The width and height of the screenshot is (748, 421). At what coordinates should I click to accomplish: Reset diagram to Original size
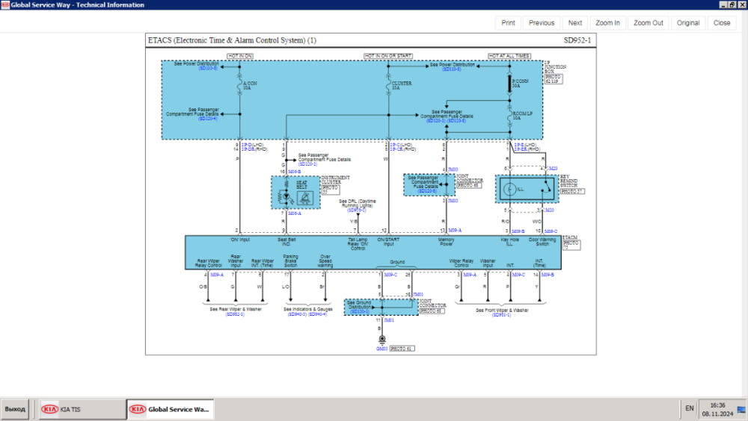688,23
